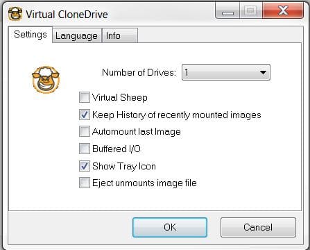Click the large sheep logo in the Settings panel
This screenshot has width=310, height=250.
point(46,80)
